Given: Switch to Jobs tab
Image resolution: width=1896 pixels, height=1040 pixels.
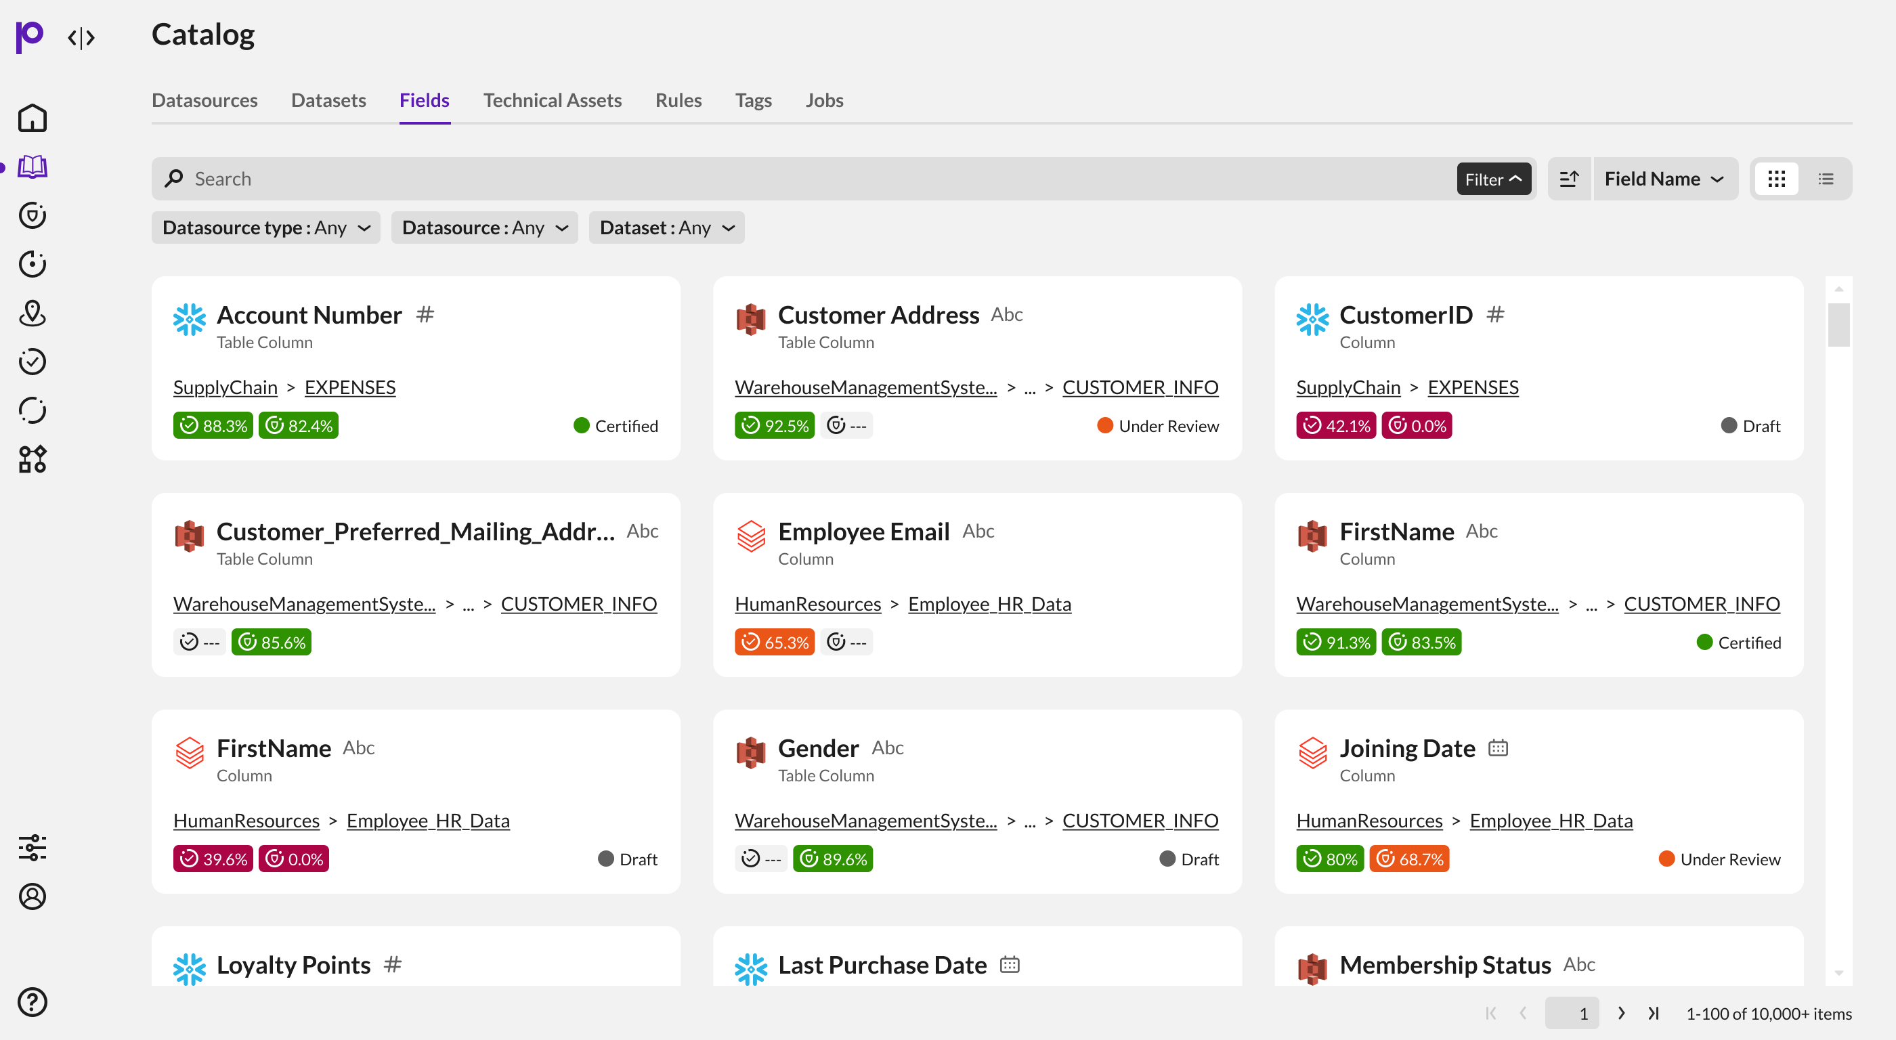Looking at the screenshot, I should 823,100.
